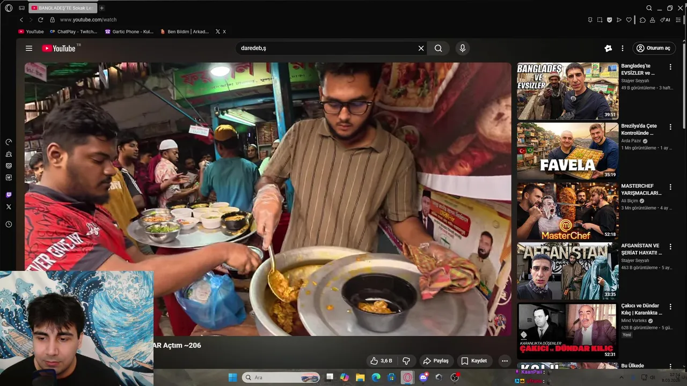Image resolution: width=687 pixels, height=386 pixels.
Task: Open the YouTube guide hamburger menu
Action: click(29, 48)
